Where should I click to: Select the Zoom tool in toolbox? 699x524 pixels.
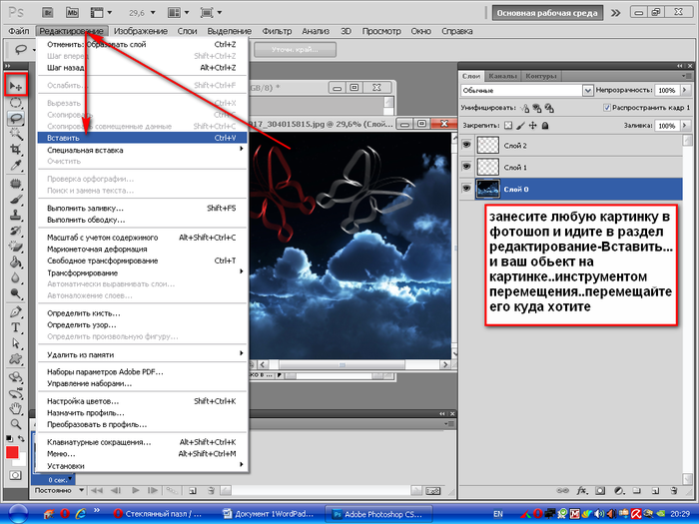coord(16,424)
